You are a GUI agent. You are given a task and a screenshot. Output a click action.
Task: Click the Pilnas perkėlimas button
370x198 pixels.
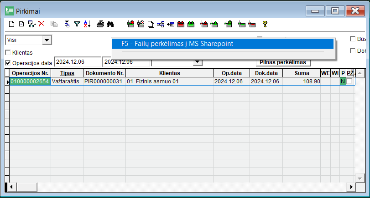(x=283, y=62)
